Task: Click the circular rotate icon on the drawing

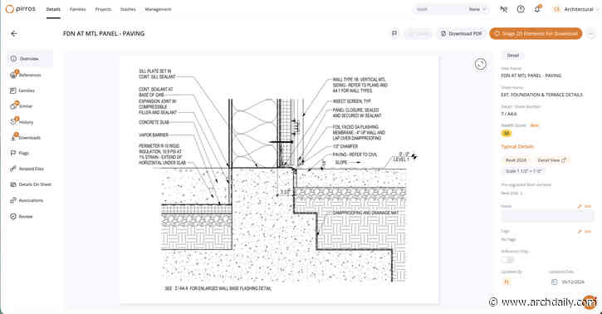Action: (x=480, y=64)
